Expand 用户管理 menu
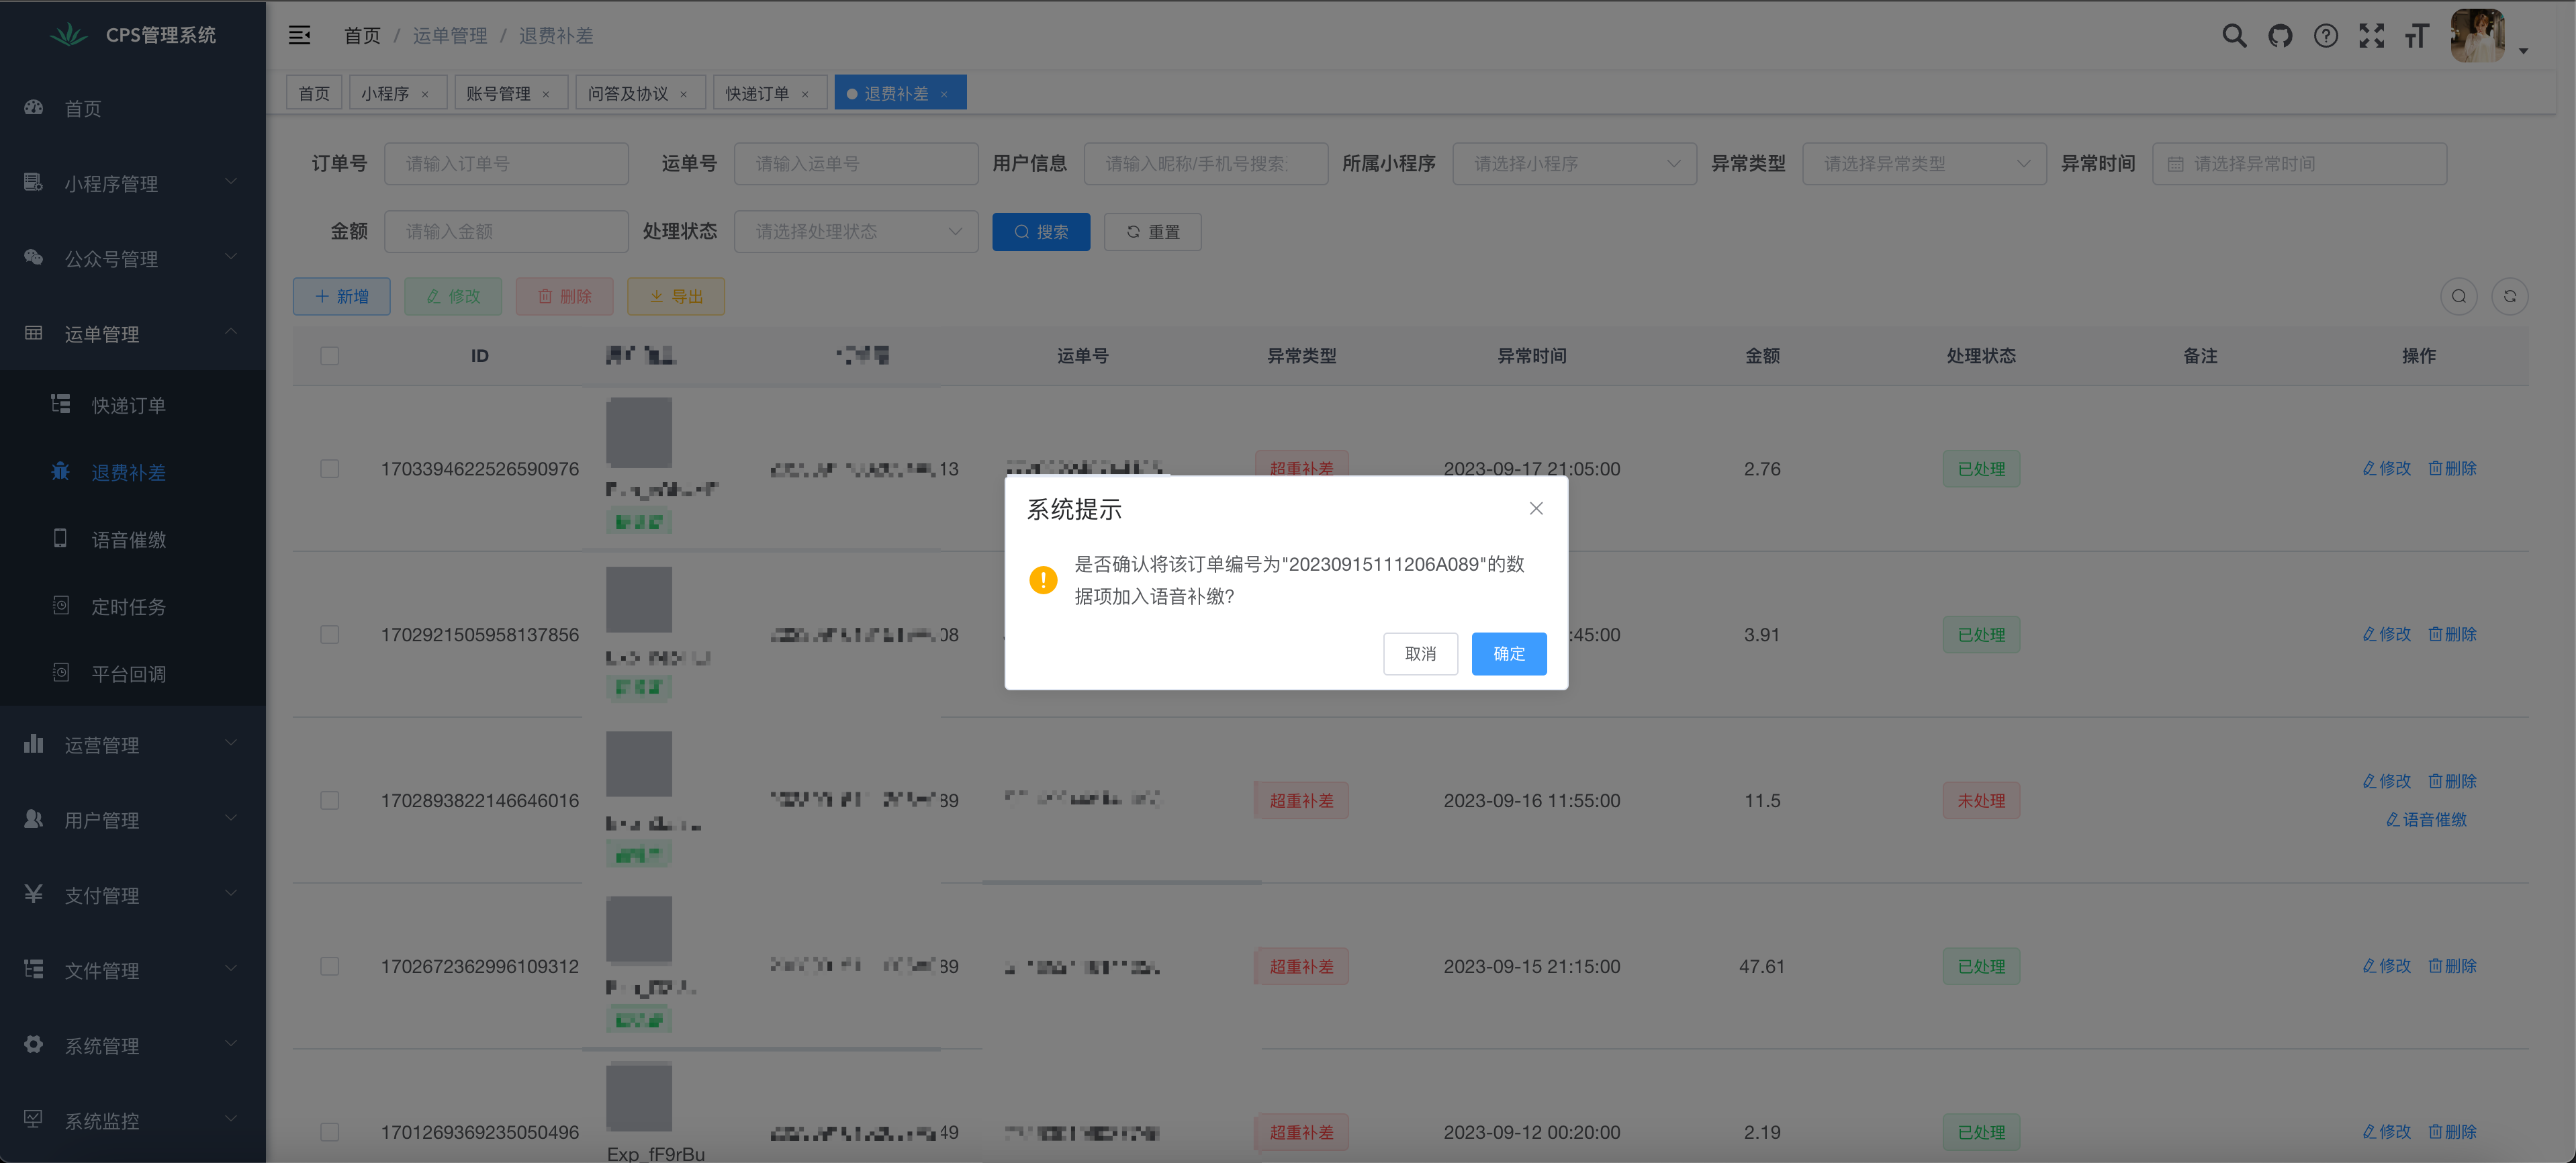 tap(133, 820)
